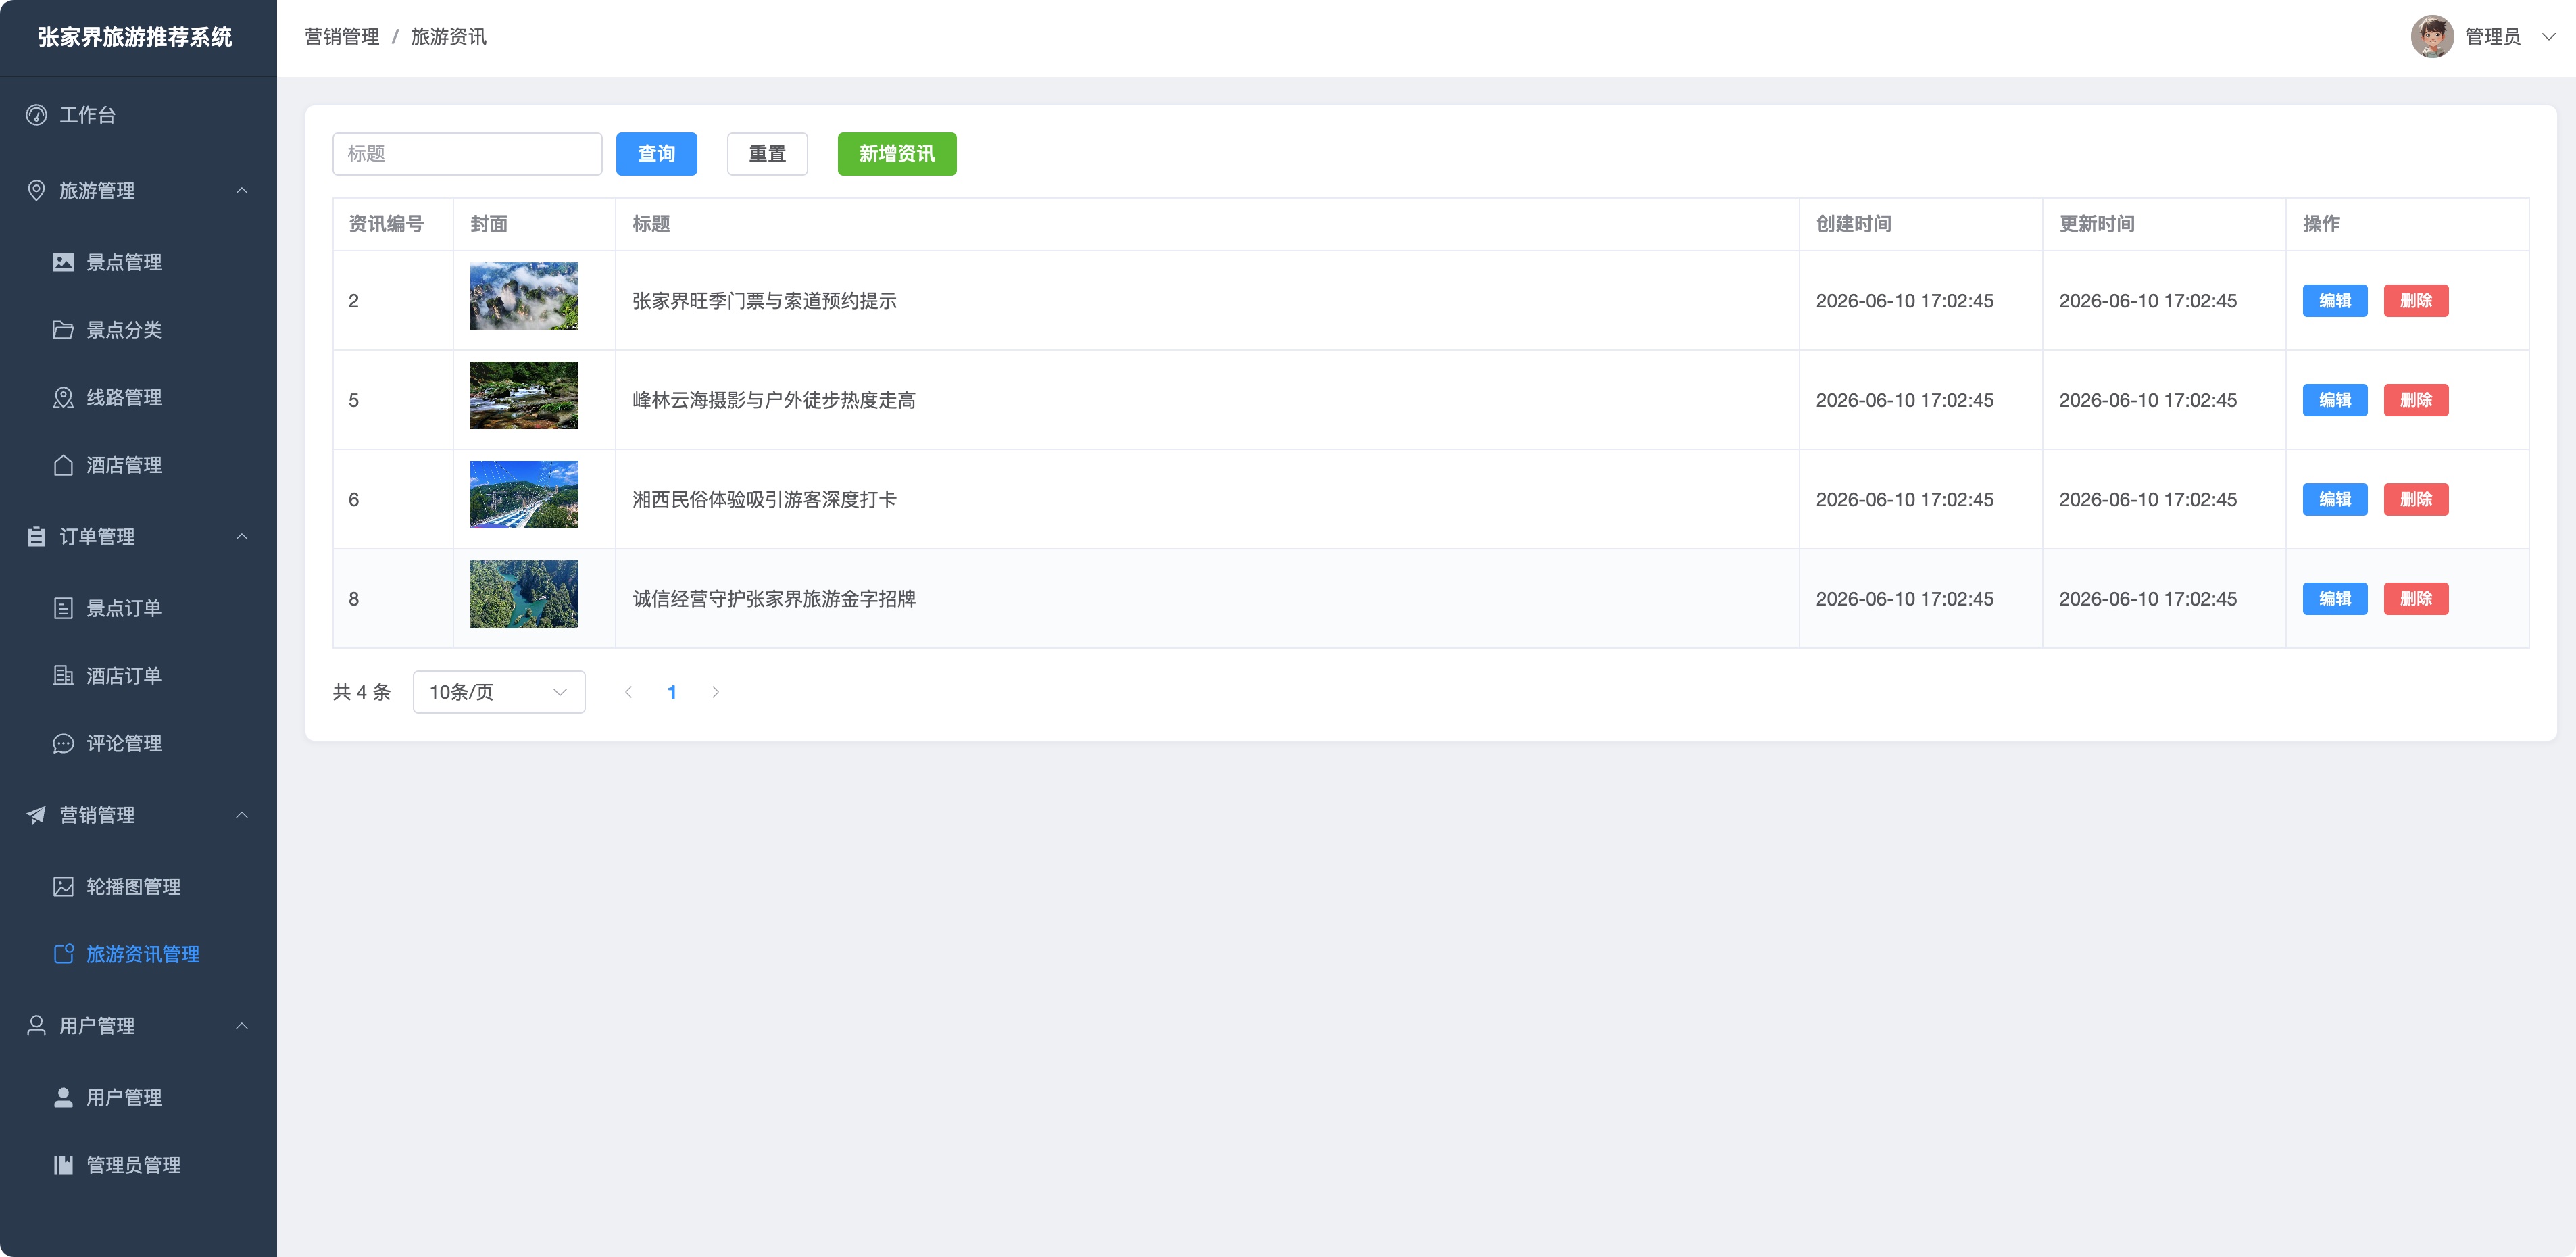The width and height of the screenshot is (2576, 1257).
Task: Click the 线路管理 map marker icon
Action: pyautogui.click(x=63, y=397)
